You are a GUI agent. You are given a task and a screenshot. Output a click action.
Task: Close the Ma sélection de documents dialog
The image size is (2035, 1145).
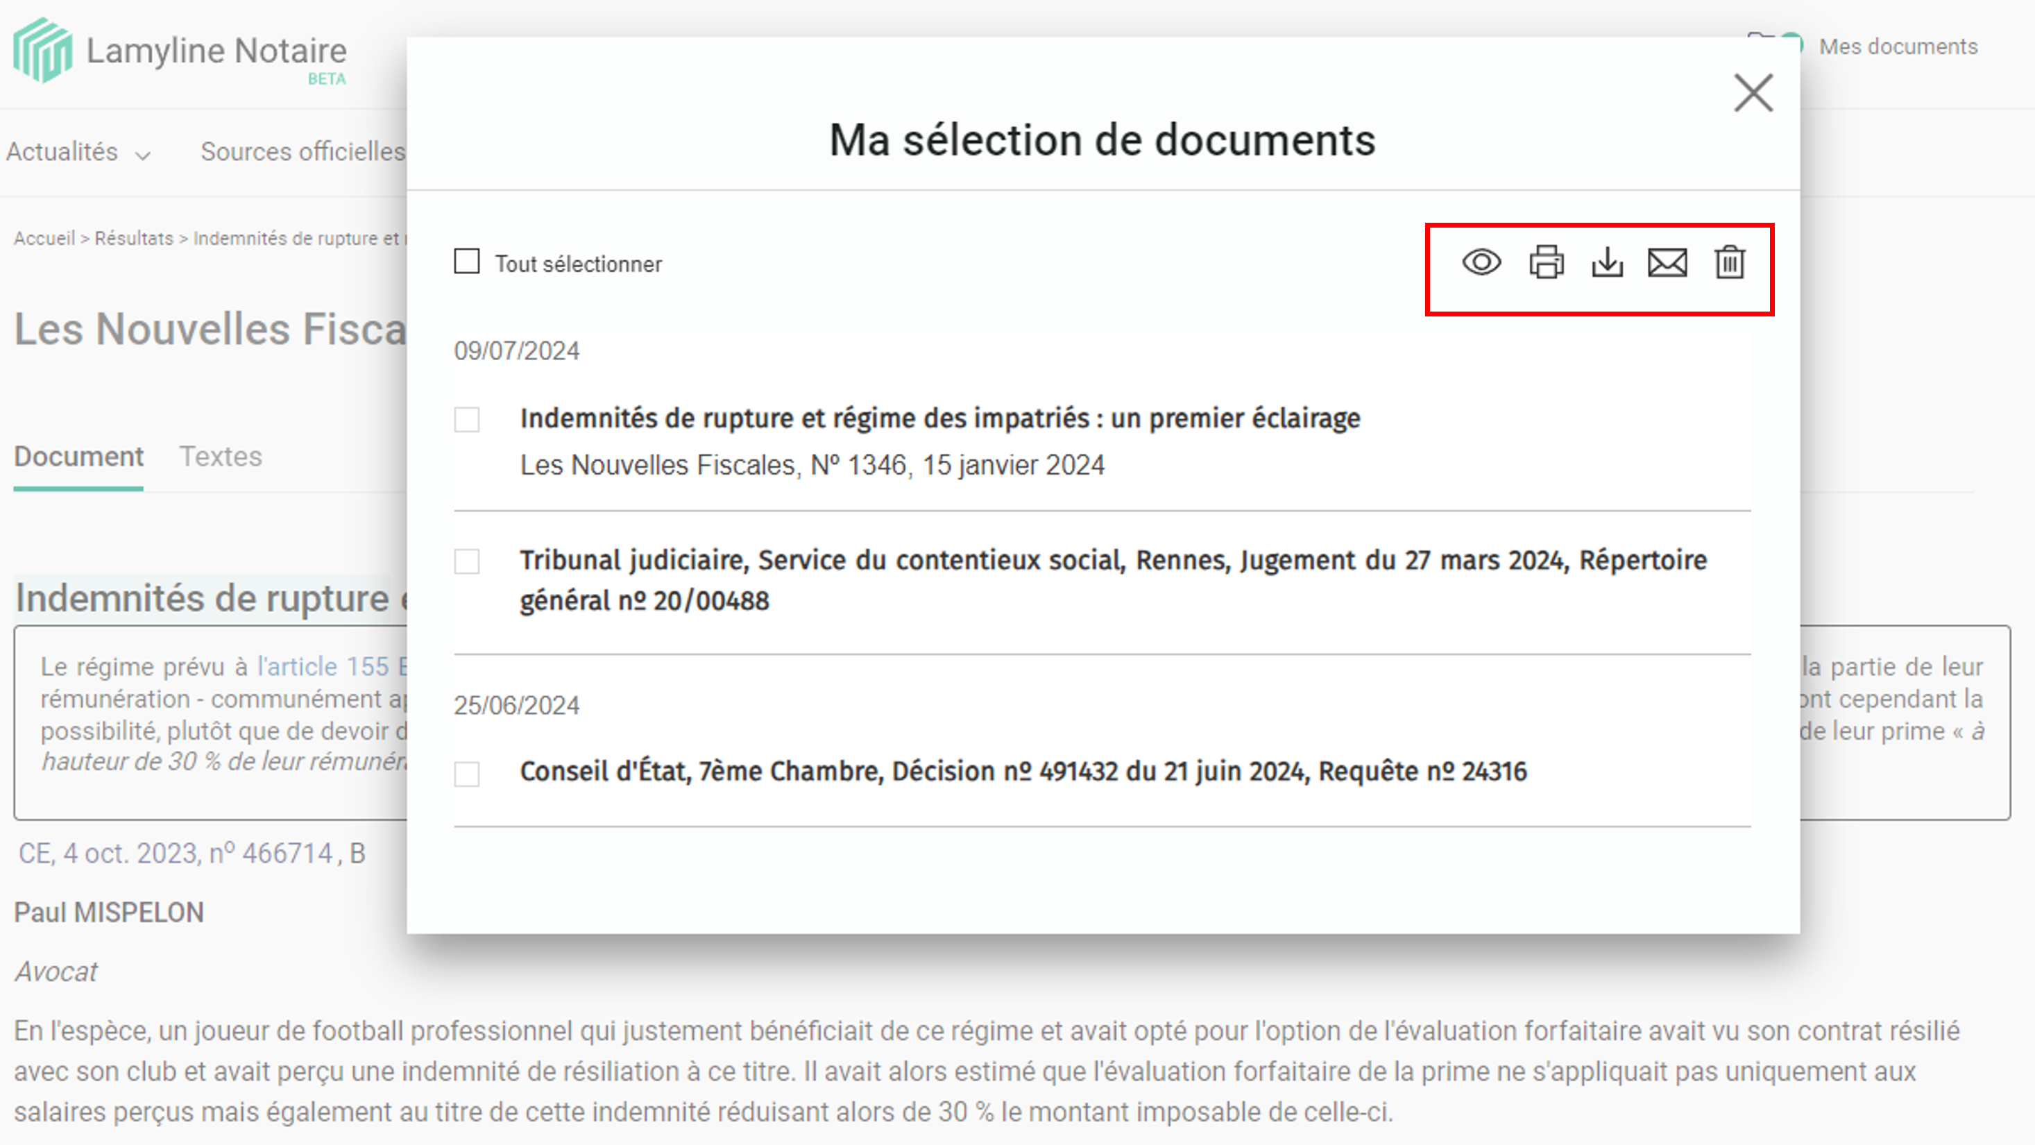point(1753,92)
